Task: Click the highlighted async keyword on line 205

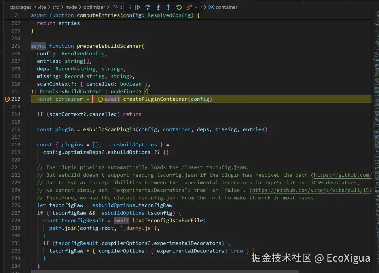Action: click(38, 46)
